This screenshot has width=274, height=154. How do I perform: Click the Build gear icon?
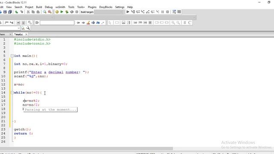(57, 12)
